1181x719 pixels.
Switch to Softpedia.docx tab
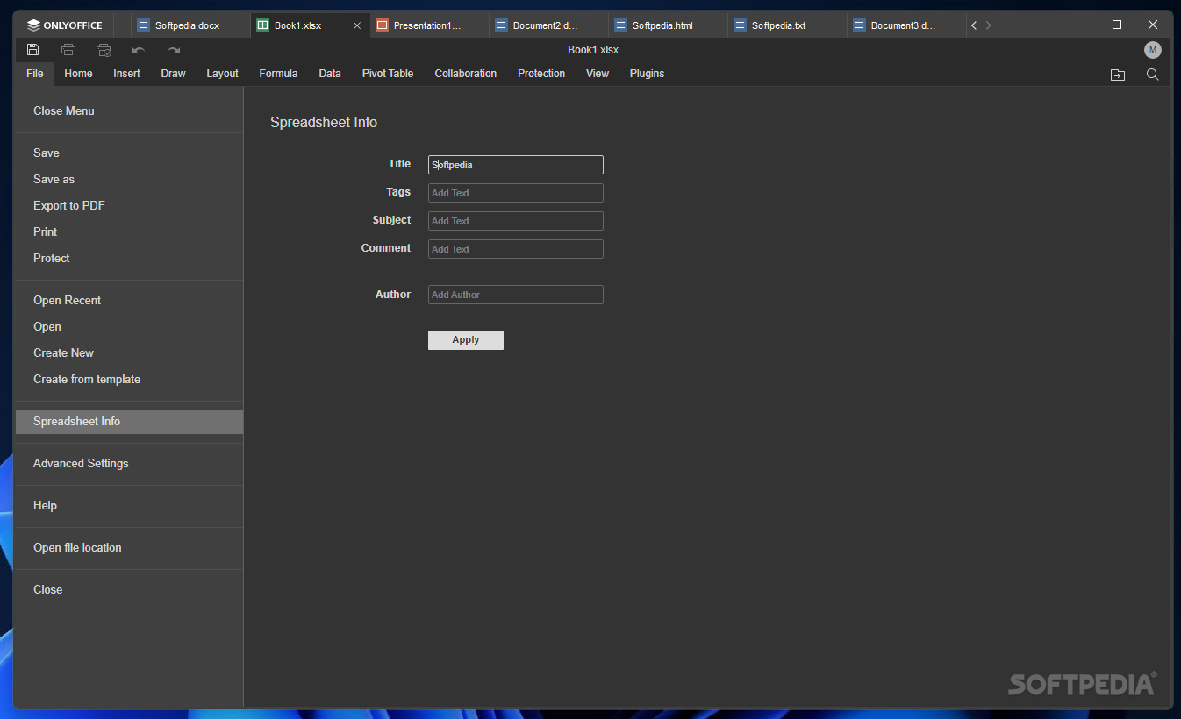[x=190, y=25]
